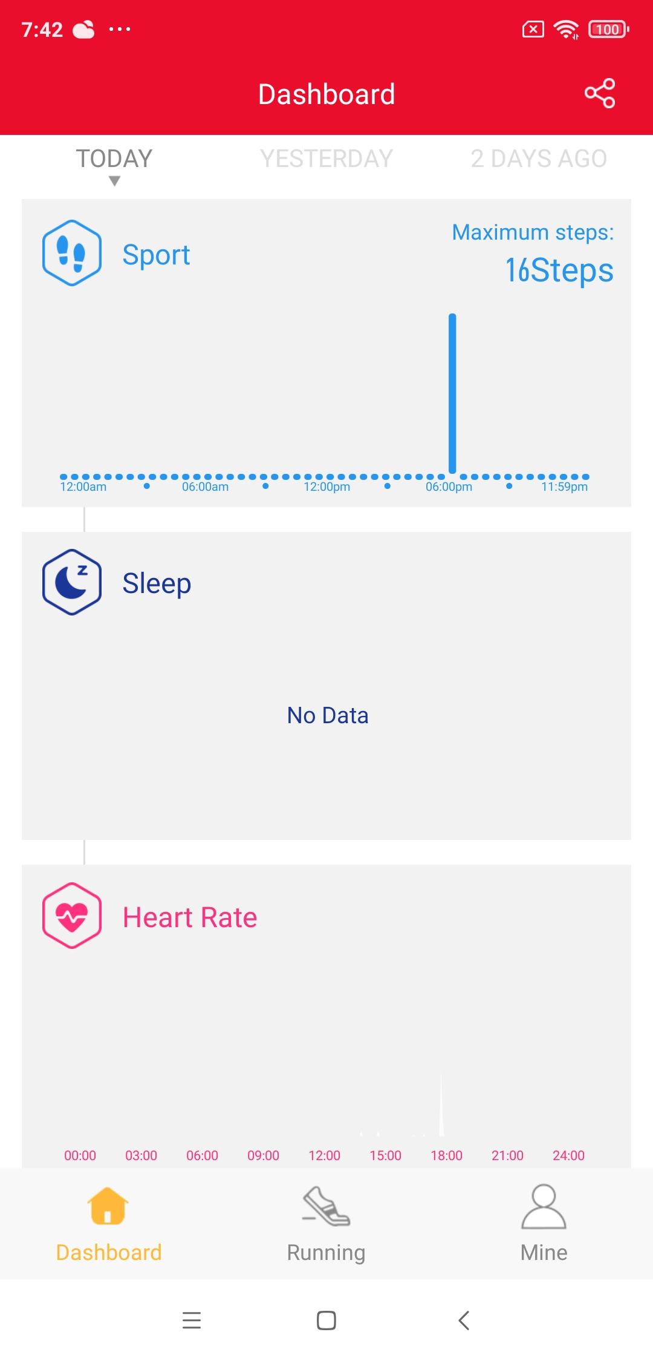Tap the Android home square button
The height and width of the screenshot is (1358, 653).
(x=326, y=1320)
